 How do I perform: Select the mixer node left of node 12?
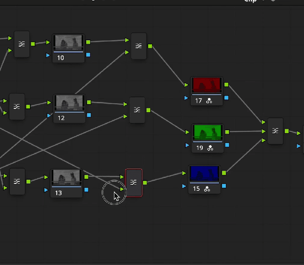coord(17,107)
